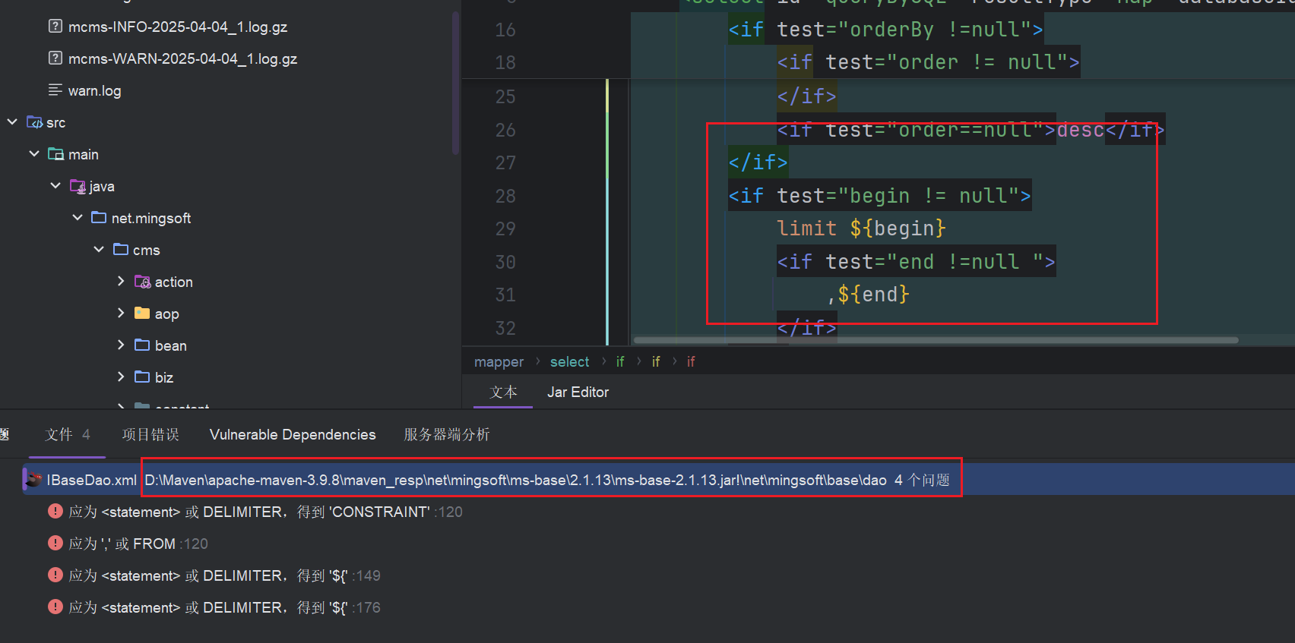Click the java source folder icon
This screenshot has height=643, width=1295.
(78, 186)
